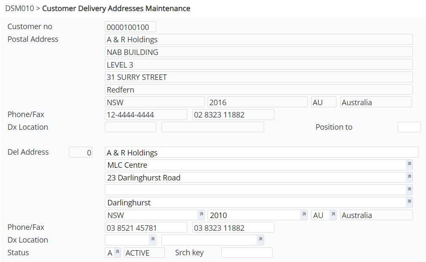Click lookup arrow in empty delivery address line
Image resolution: width=426 pixels, height=262 pixels.
coord(409,190)
